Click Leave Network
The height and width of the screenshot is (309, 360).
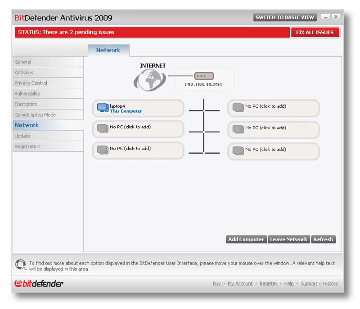click(289, 239)
